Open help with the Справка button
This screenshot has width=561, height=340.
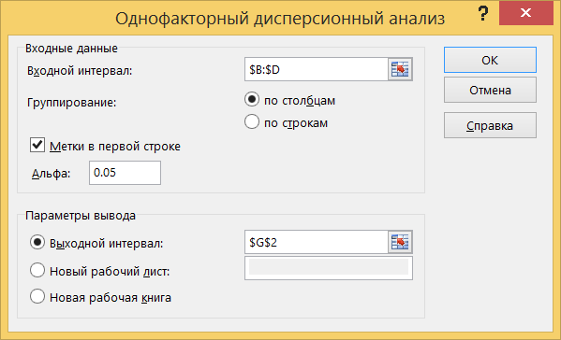click(x=490, y=125)
